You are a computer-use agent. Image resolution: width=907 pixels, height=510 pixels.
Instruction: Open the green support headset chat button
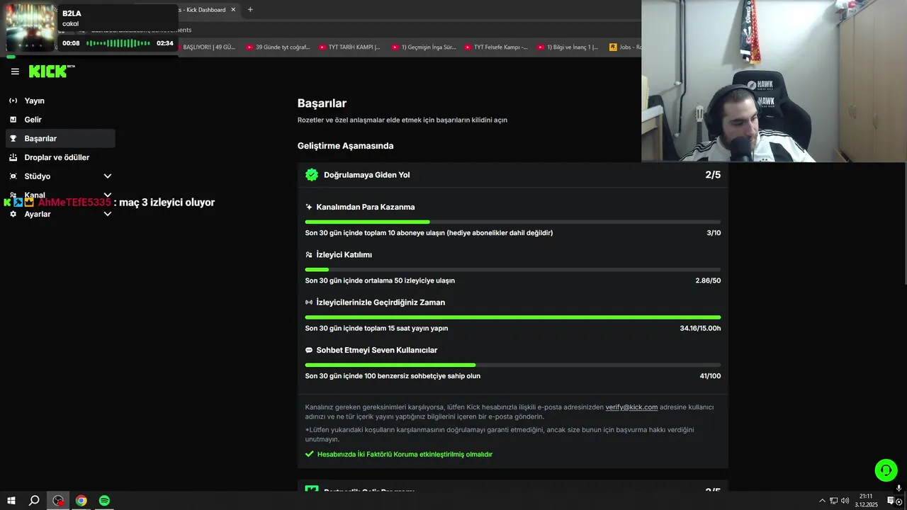pyautogui.click(x=886, y=470)
